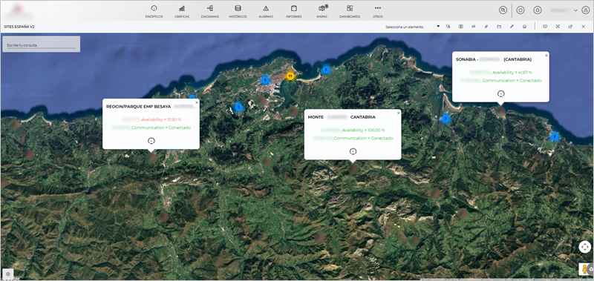Open the Alarmas section

click(x=266, y=12)
